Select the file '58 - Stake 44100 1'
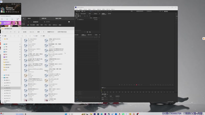 click(34, 40)
